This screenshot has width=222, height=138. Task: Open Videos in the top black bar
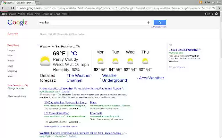[22, 14]
